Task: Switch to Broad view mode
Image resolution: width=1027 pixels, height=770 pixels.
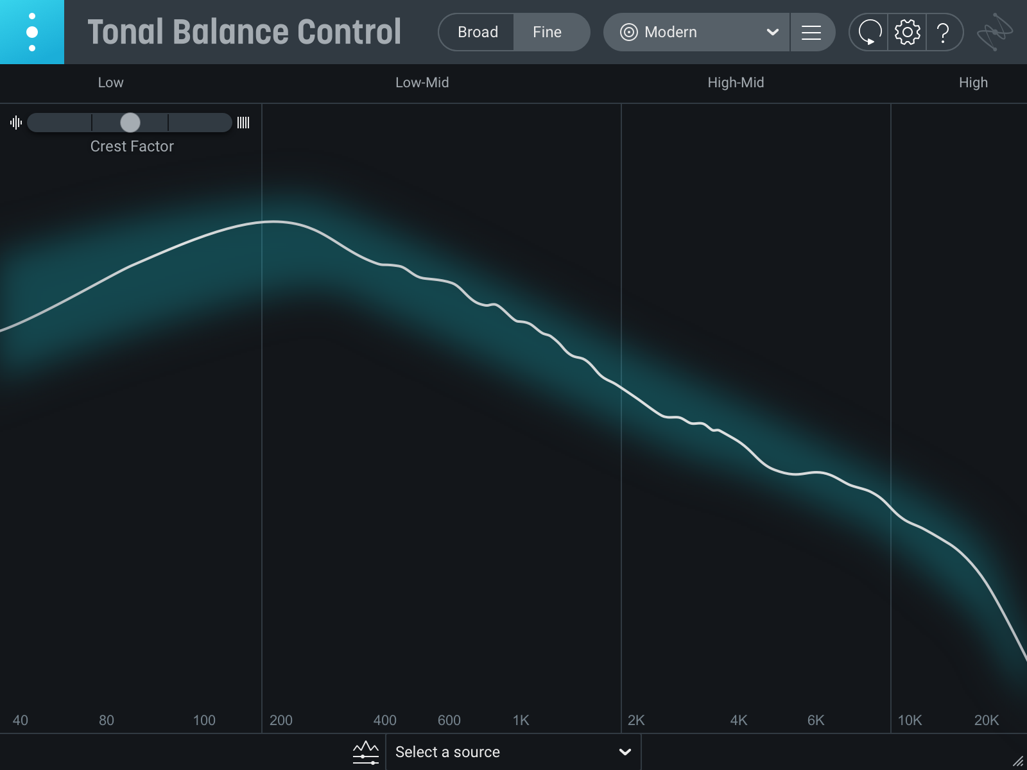Action: point(478,32)
